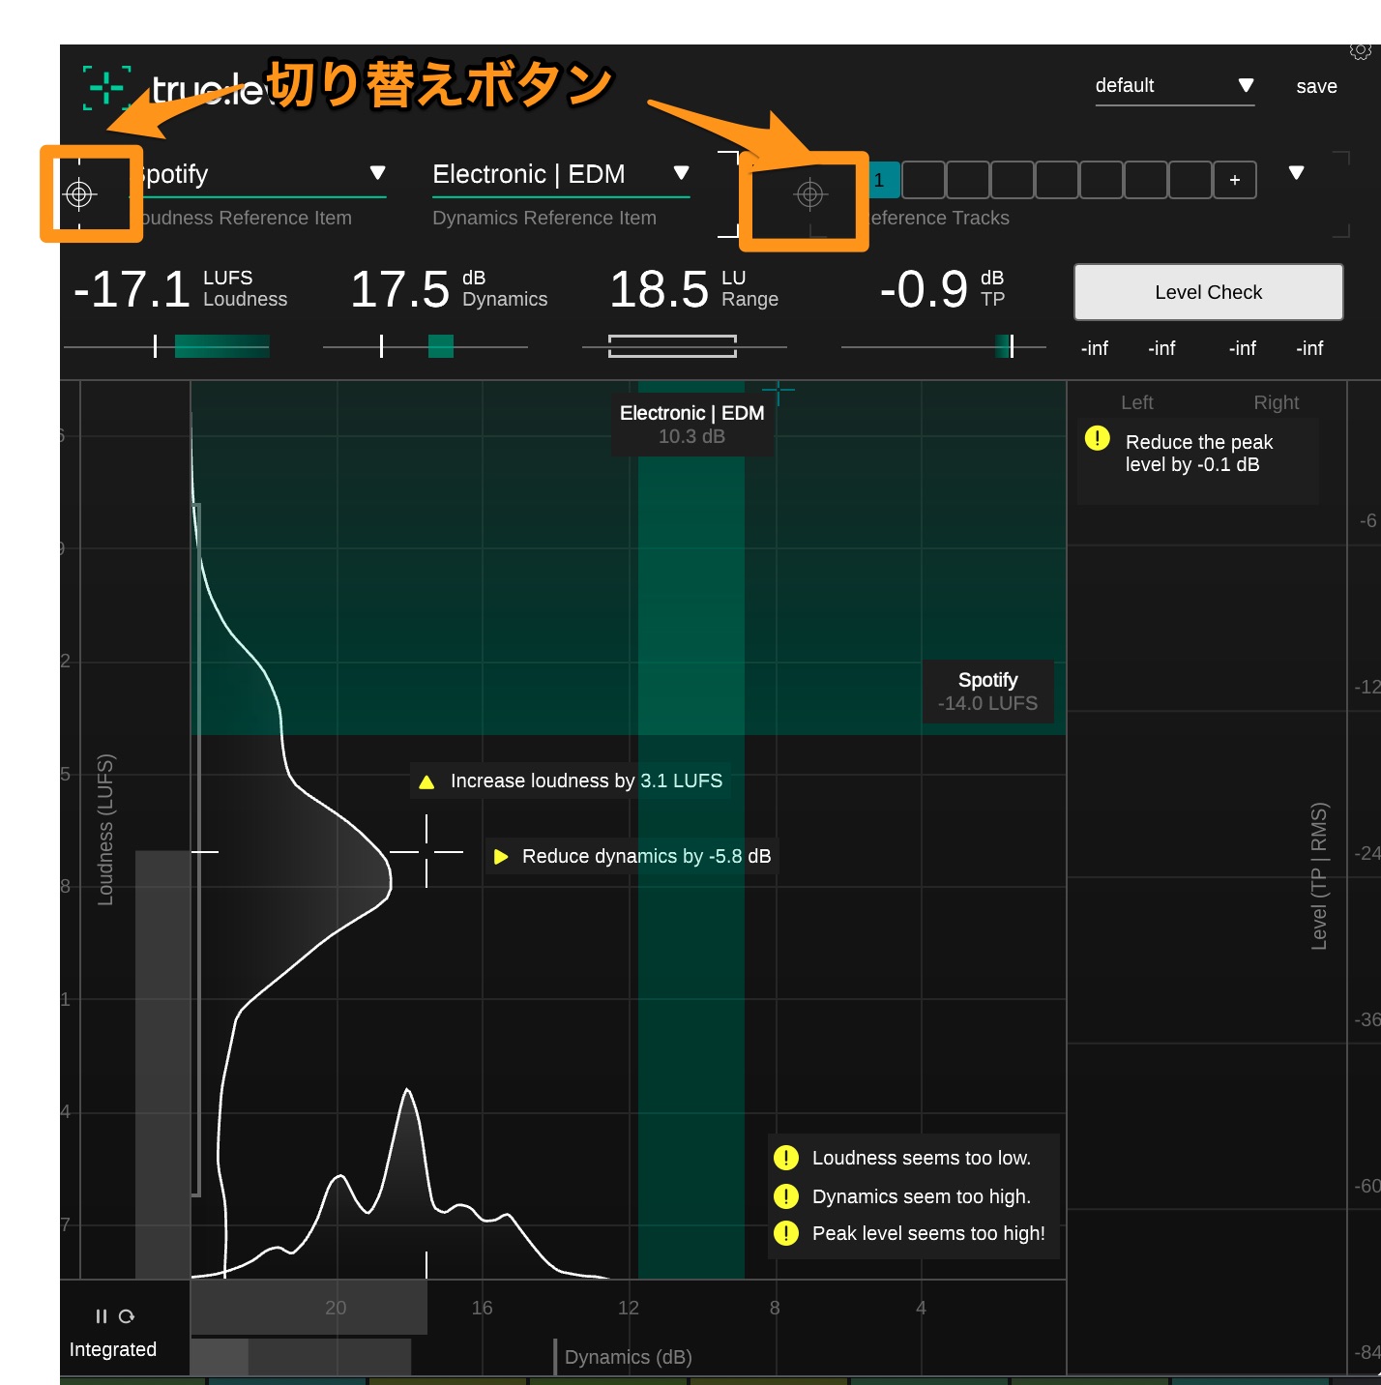Add a reference track with plus button
The height and width of the screenshot is (1385, 1381).
[x=1234, y=180]
